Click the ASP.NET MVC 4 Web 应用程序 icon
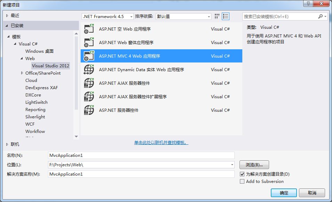This screenshot has width=332, height=202. [89, 56]
